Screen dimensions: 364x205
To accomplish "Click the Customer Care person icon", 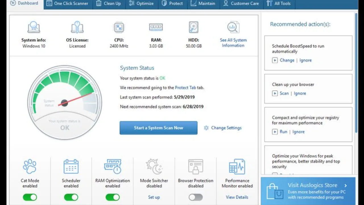I will pos(226,3).
